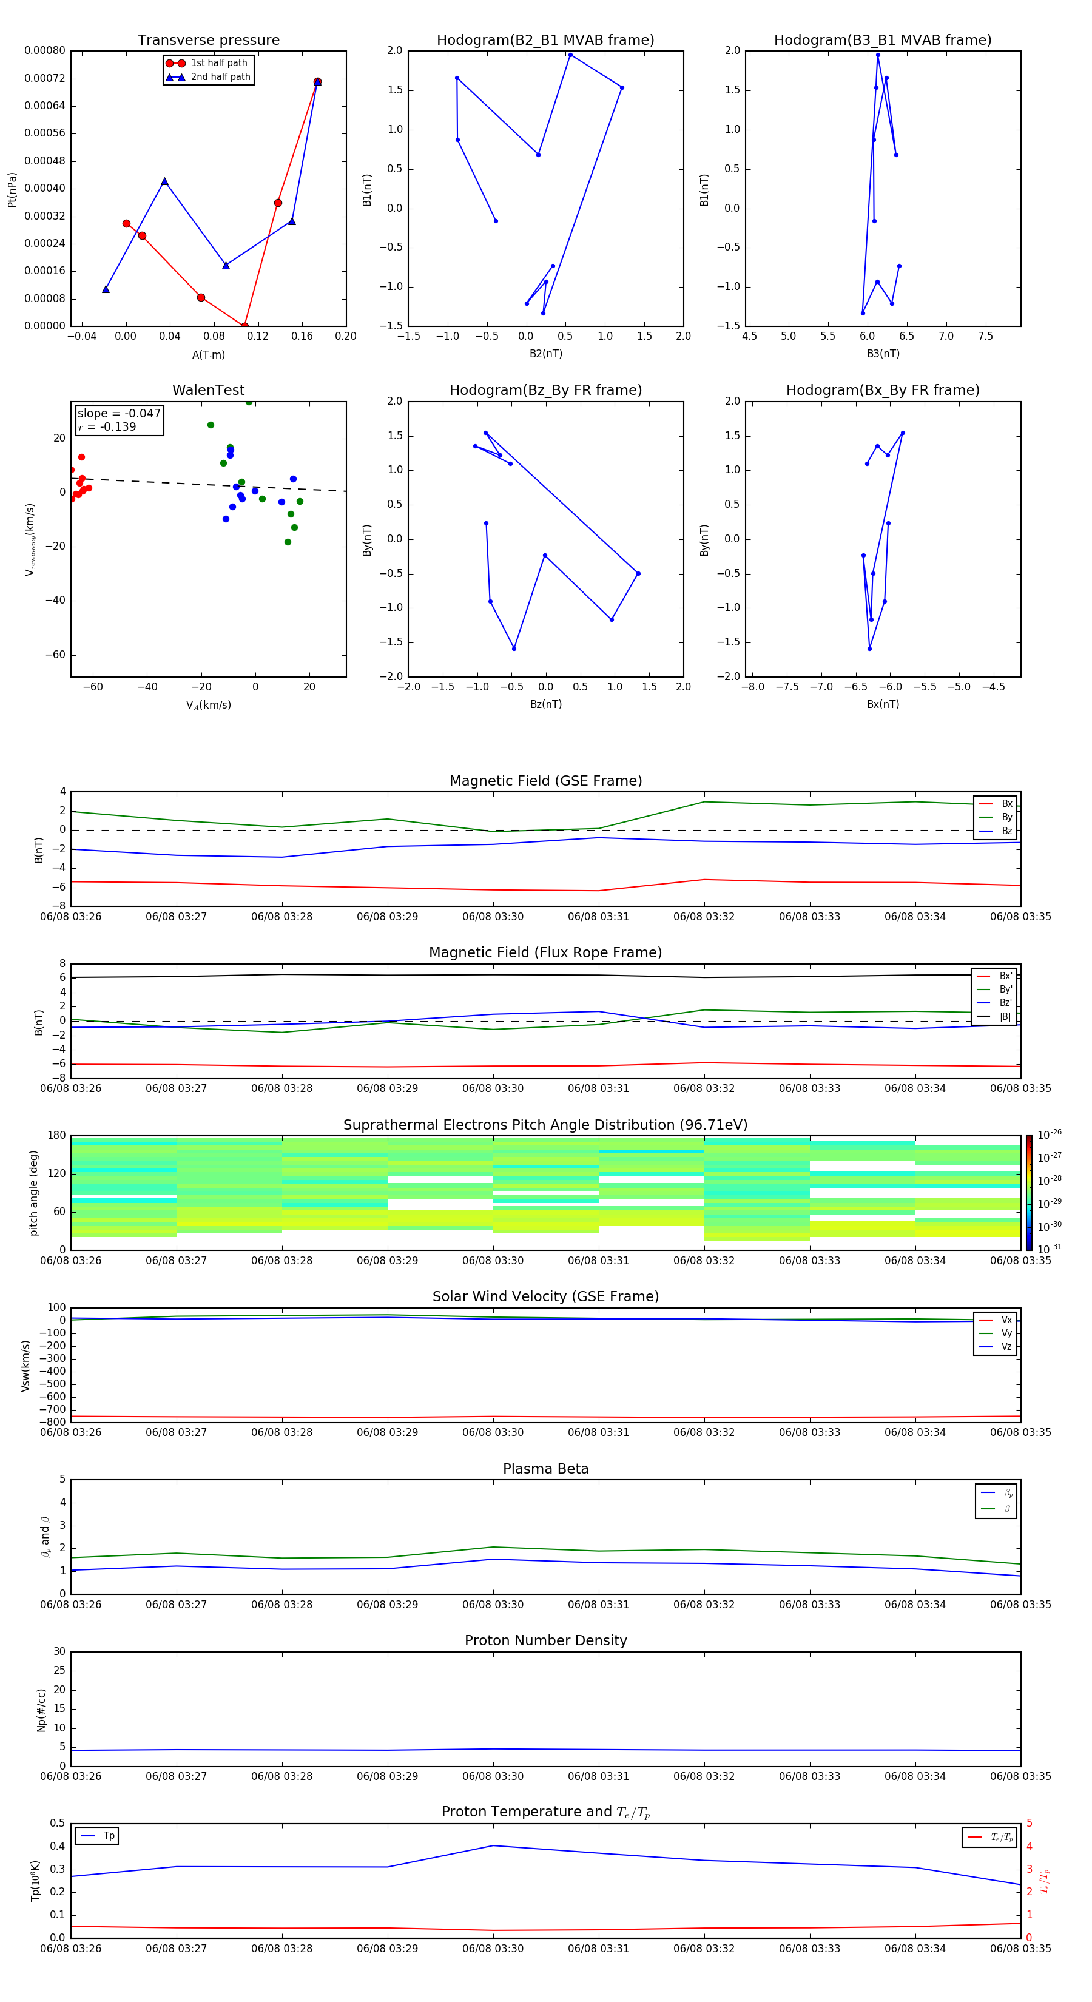Image resolution: width=1092 pixels, height=2002 pixels.
Task: Click the pitch angle color scale bar
Action: coord(1028,1193)
